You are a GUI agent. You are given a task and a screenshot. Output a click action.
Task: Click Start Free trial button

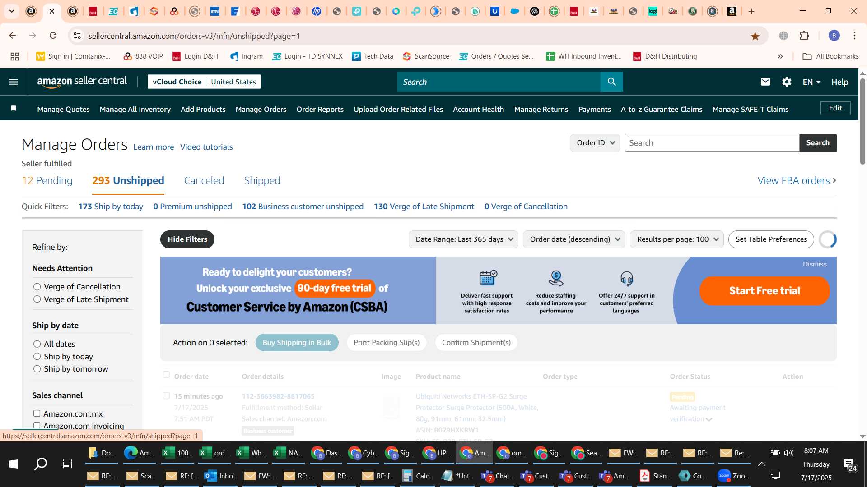[764, 291]
